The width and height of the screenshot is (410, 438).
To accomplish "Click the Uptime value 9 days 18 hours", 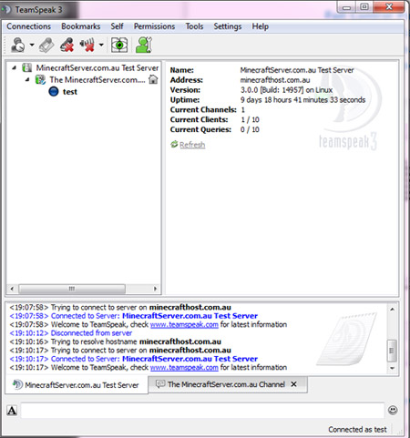I will (302, 100).
